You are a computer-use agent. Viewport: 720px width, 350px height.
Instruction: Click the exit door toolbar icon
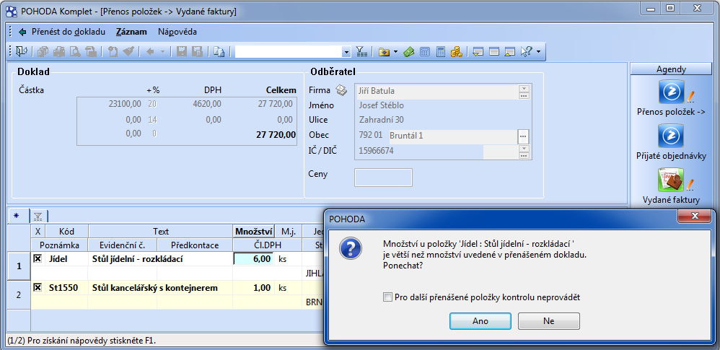[22, 52]
